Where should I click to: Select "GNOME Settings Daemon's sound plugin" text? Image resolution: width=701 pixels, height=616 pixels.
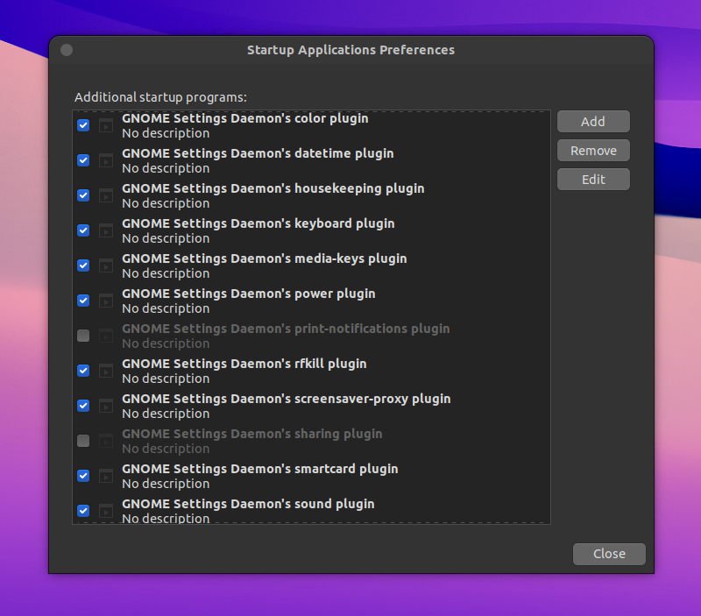(248, 504)
